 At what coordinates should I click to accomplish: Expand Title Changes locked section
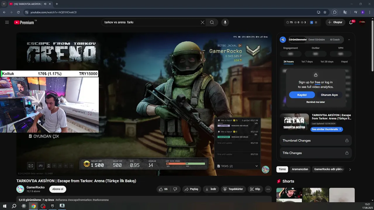click(316, 153)
